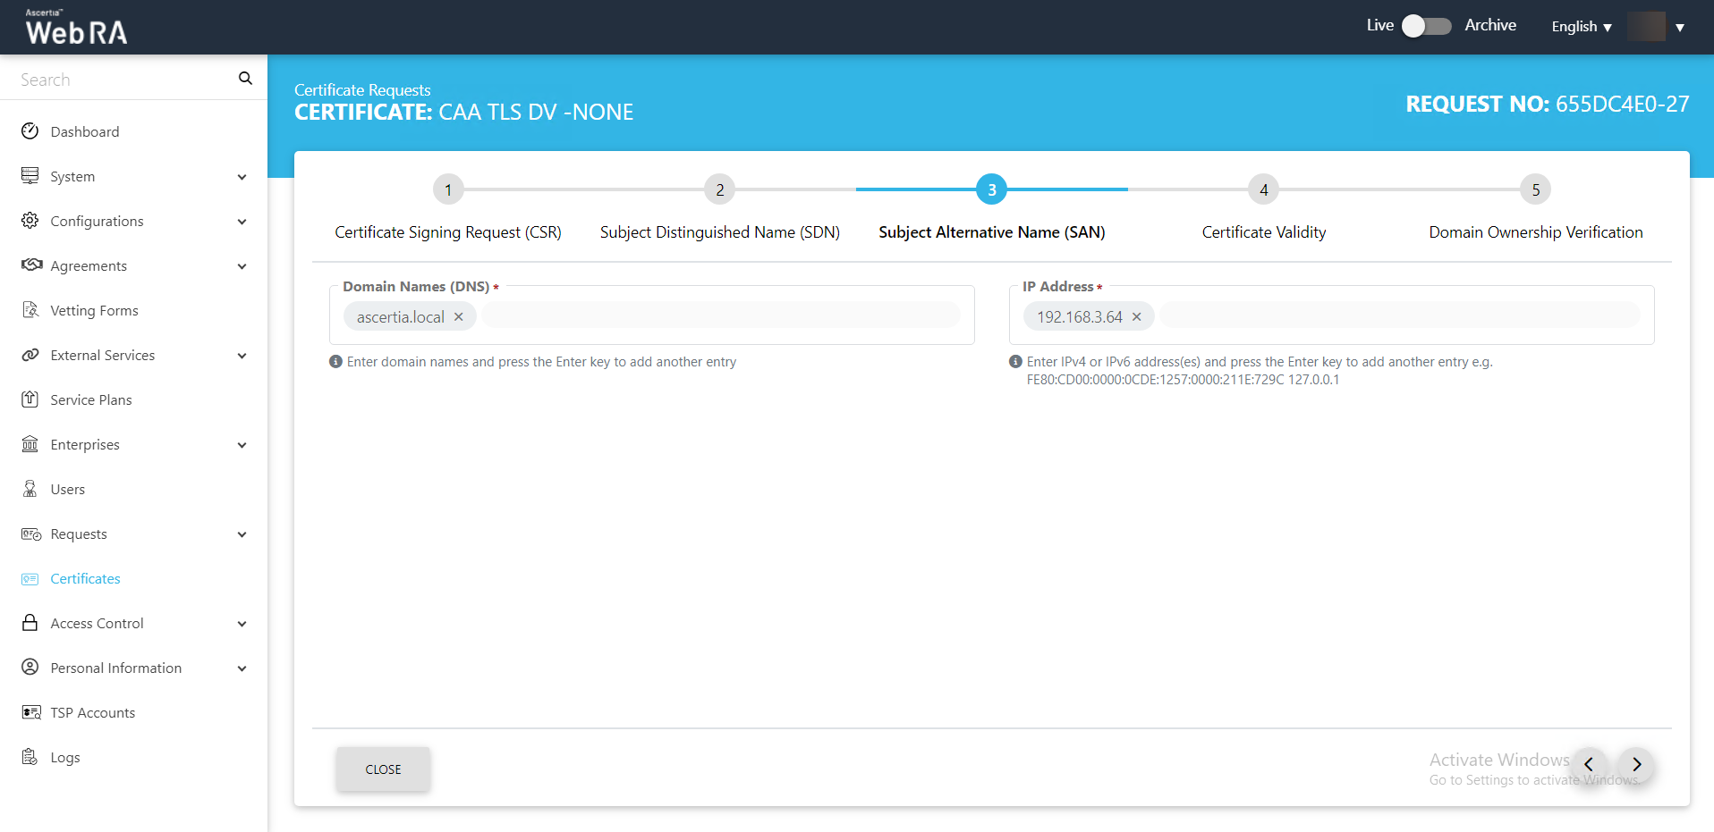Image resolution: width=1714 pixels, height=832 pixels.
Task: Go to step 4 Certificate Validity
Action: point(1263,189)
